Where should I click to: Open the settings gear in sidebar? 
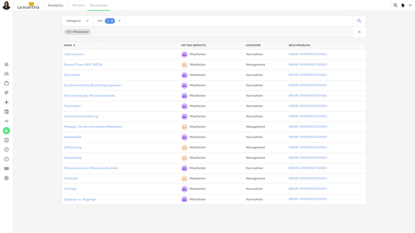[6, 178]
